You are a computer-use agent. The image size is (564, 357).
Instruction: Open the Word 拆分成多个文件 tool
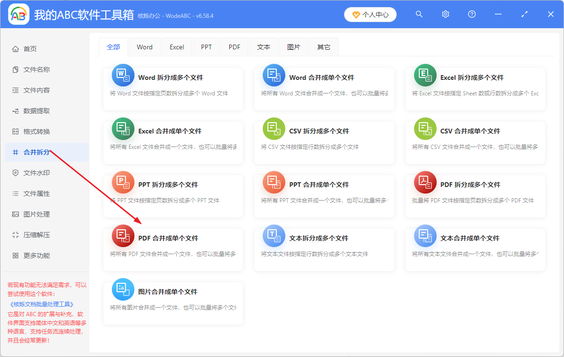tap(173, 89)
